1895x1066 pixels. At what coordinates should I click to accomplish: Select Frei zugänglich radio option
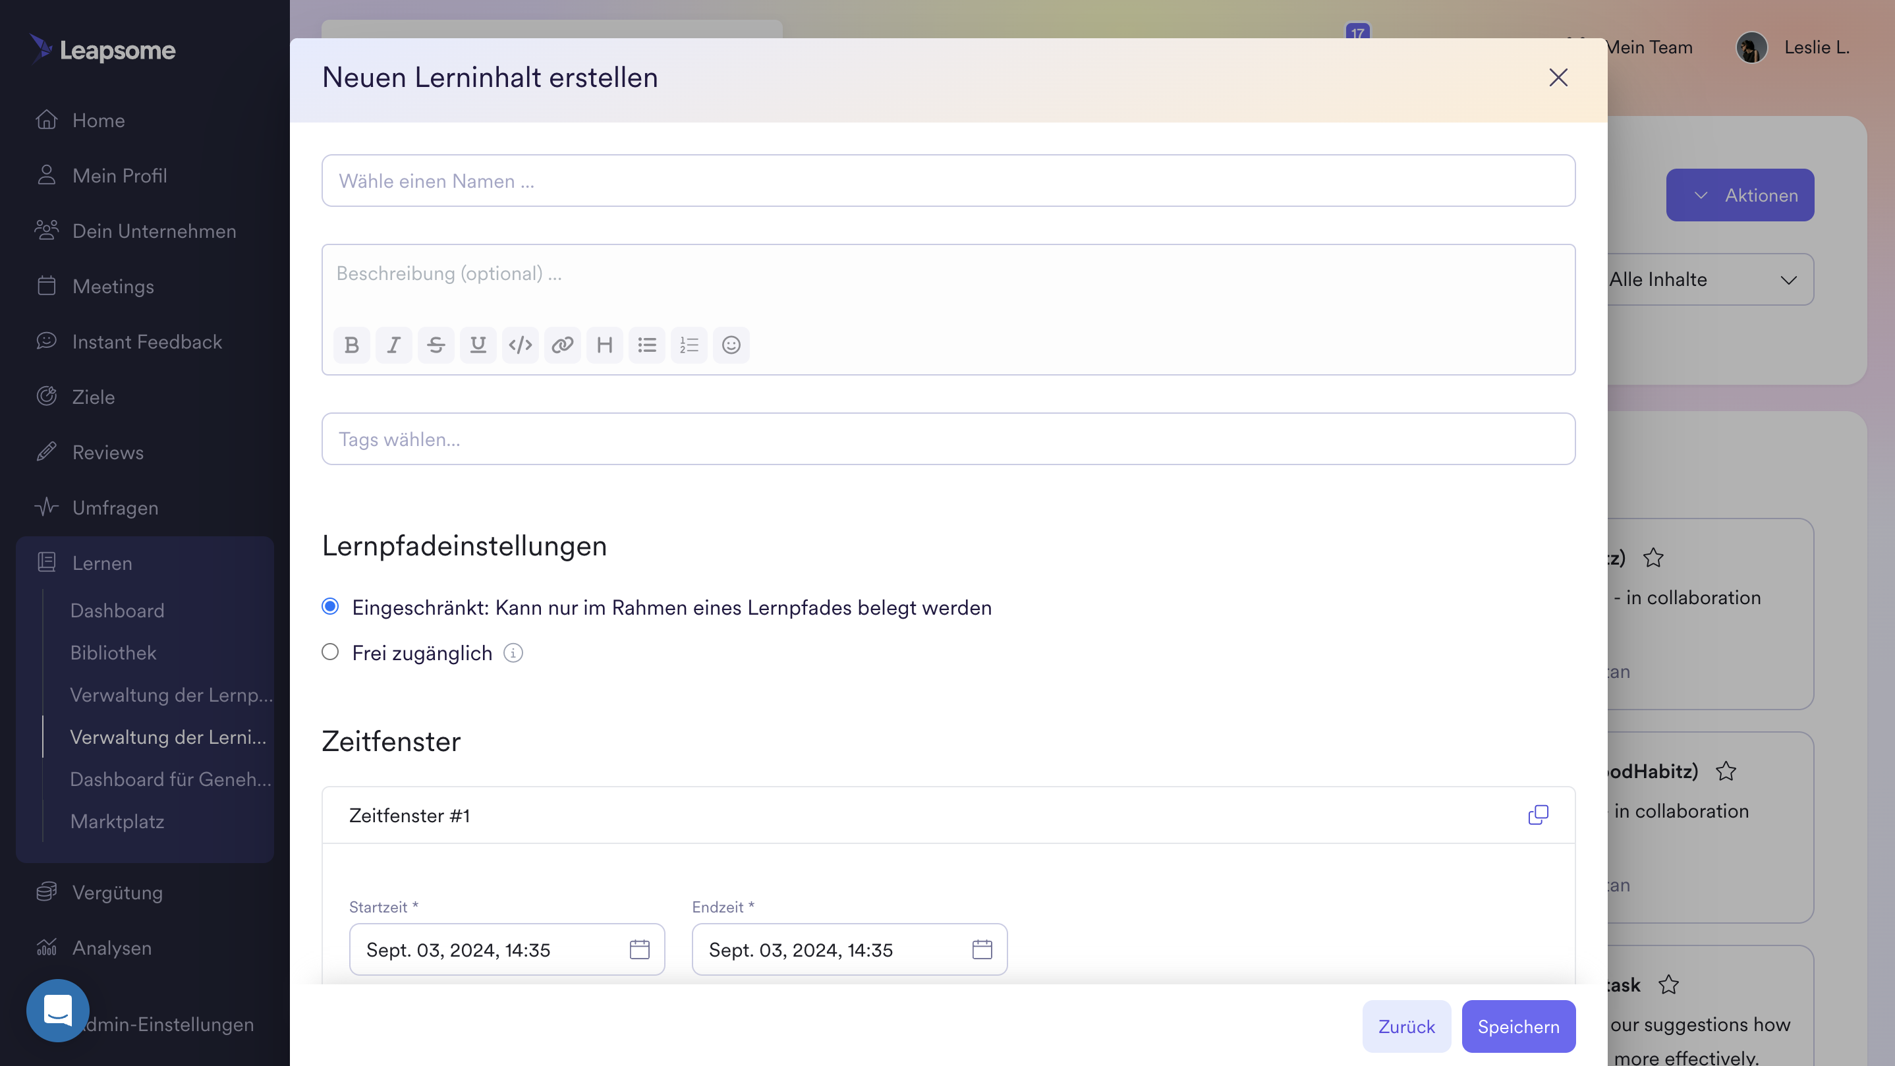point(330,652)
